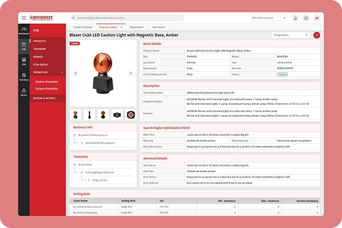342x228 pixels.
Task: Click the notification bell icon
Action: pos(295,18)
